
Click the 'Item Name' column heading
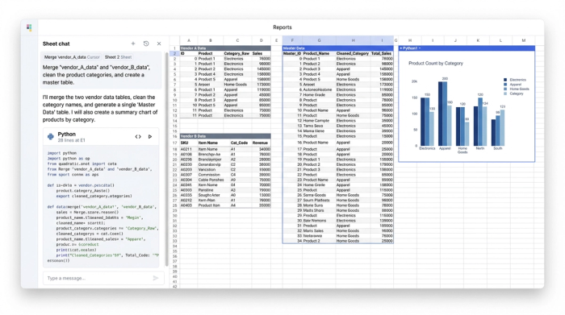coord(208,143)
